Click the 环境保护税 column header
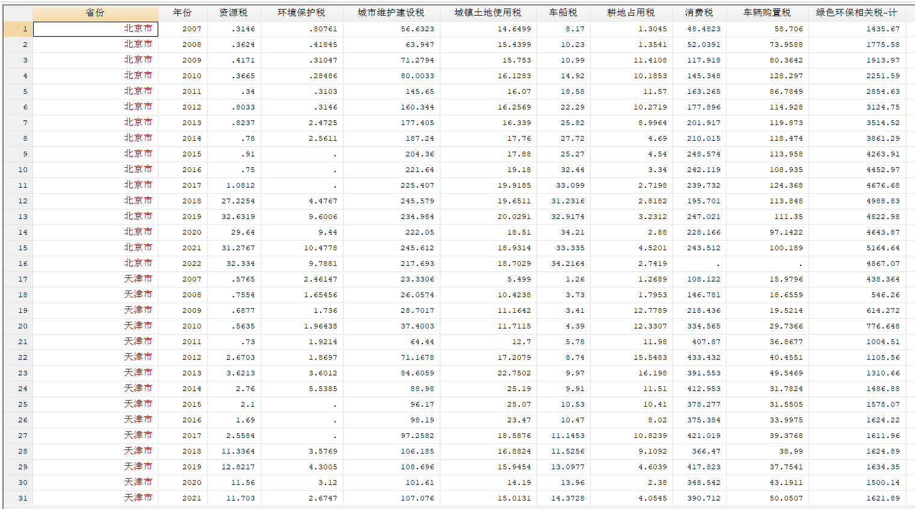Screen dimensions: 915x509 click(301, 13)
